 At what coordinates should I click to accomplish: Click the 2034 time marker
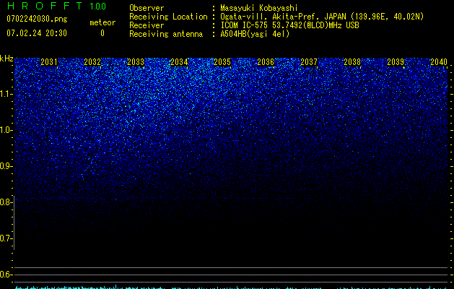[179, 62]
